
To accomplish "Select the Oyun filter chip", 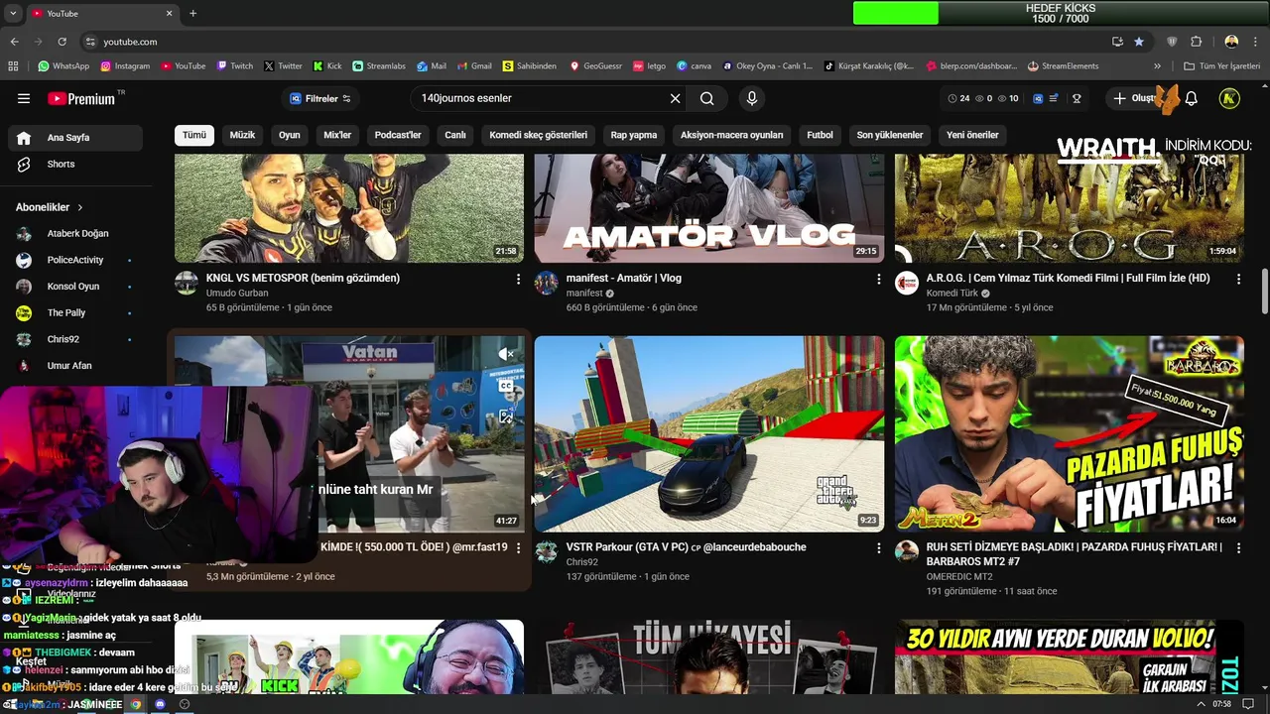I will coord(289,135).
